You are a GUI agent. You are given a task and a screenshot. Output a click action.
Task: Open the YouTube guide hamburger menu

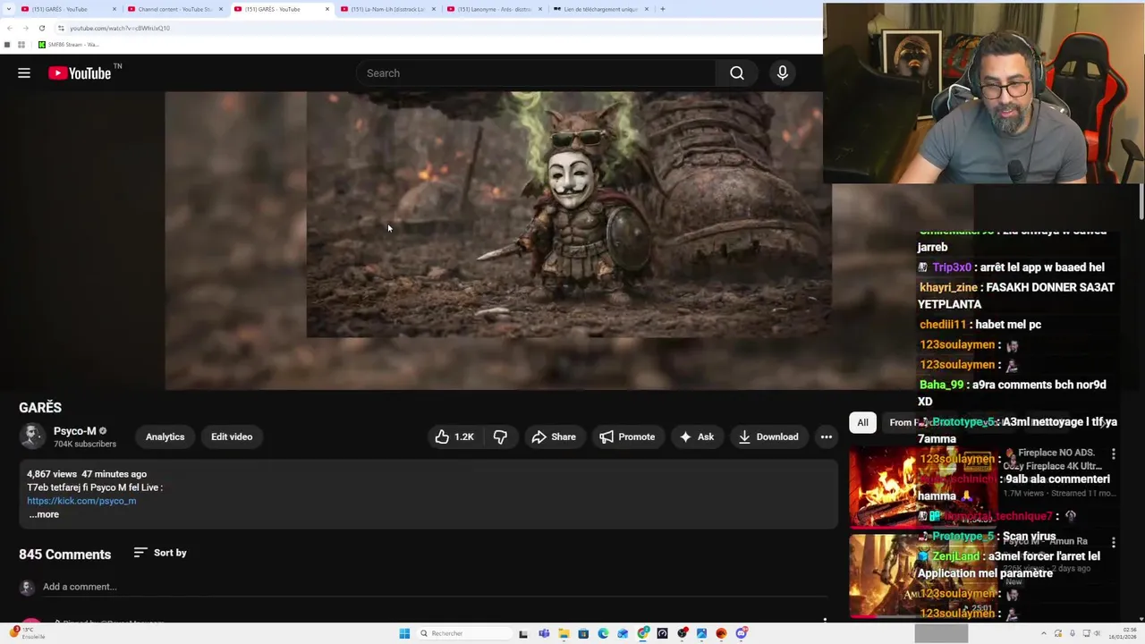(x=24, y=73)
